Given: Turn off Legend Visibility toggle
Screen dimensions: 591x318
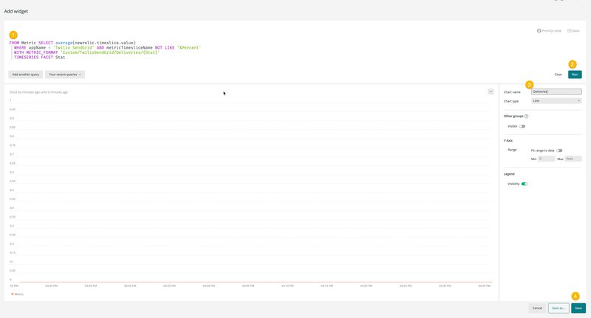Looking at the screenshot, I should [525, 184].
